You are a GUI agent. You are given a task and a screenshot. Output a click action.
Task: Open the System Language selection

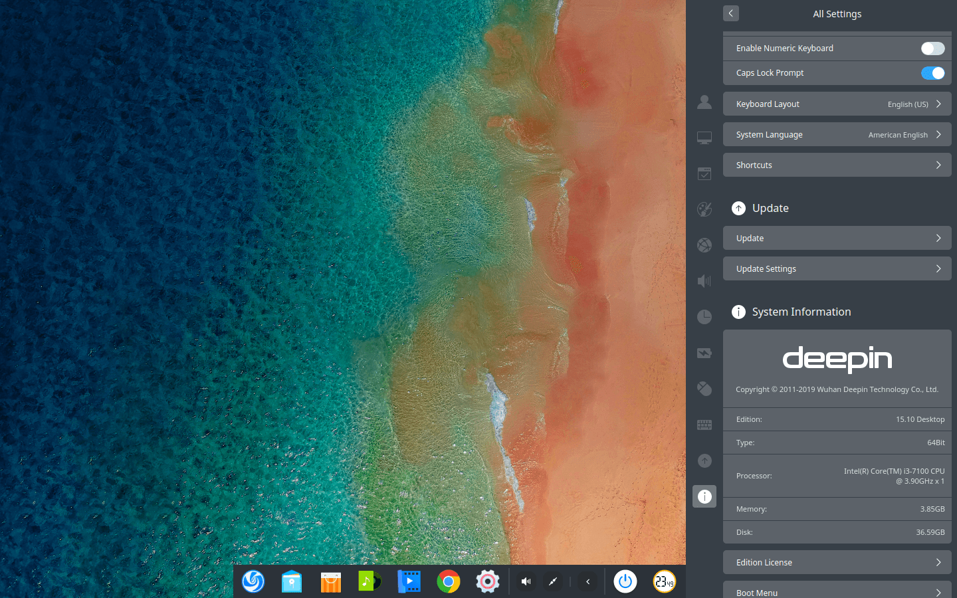(837, 134)
